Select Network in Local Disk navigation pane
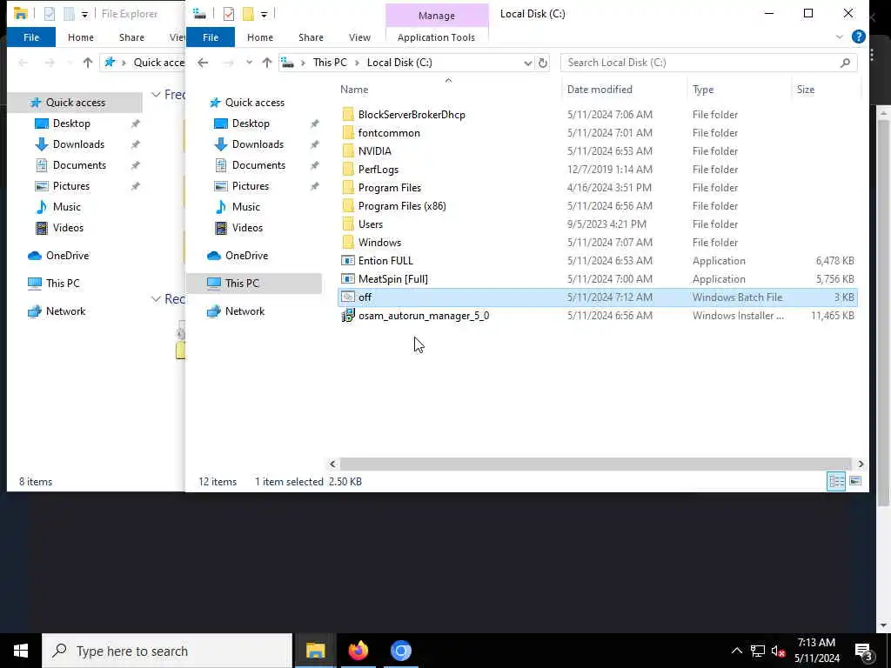 click(245, 311)
